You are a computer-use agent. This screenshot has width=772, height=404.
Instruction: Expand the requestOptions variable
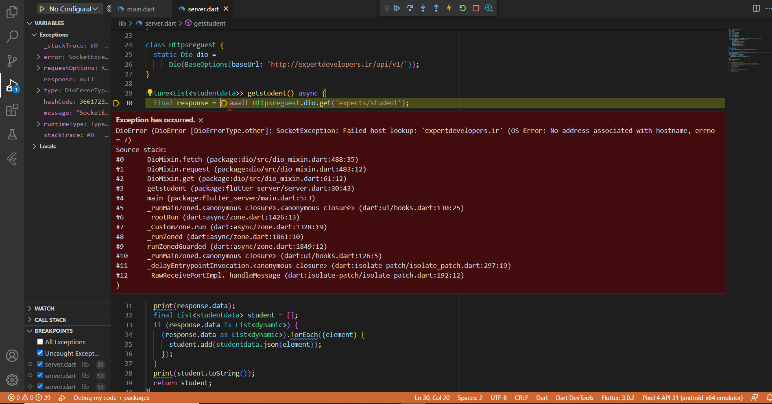[38, 68]
